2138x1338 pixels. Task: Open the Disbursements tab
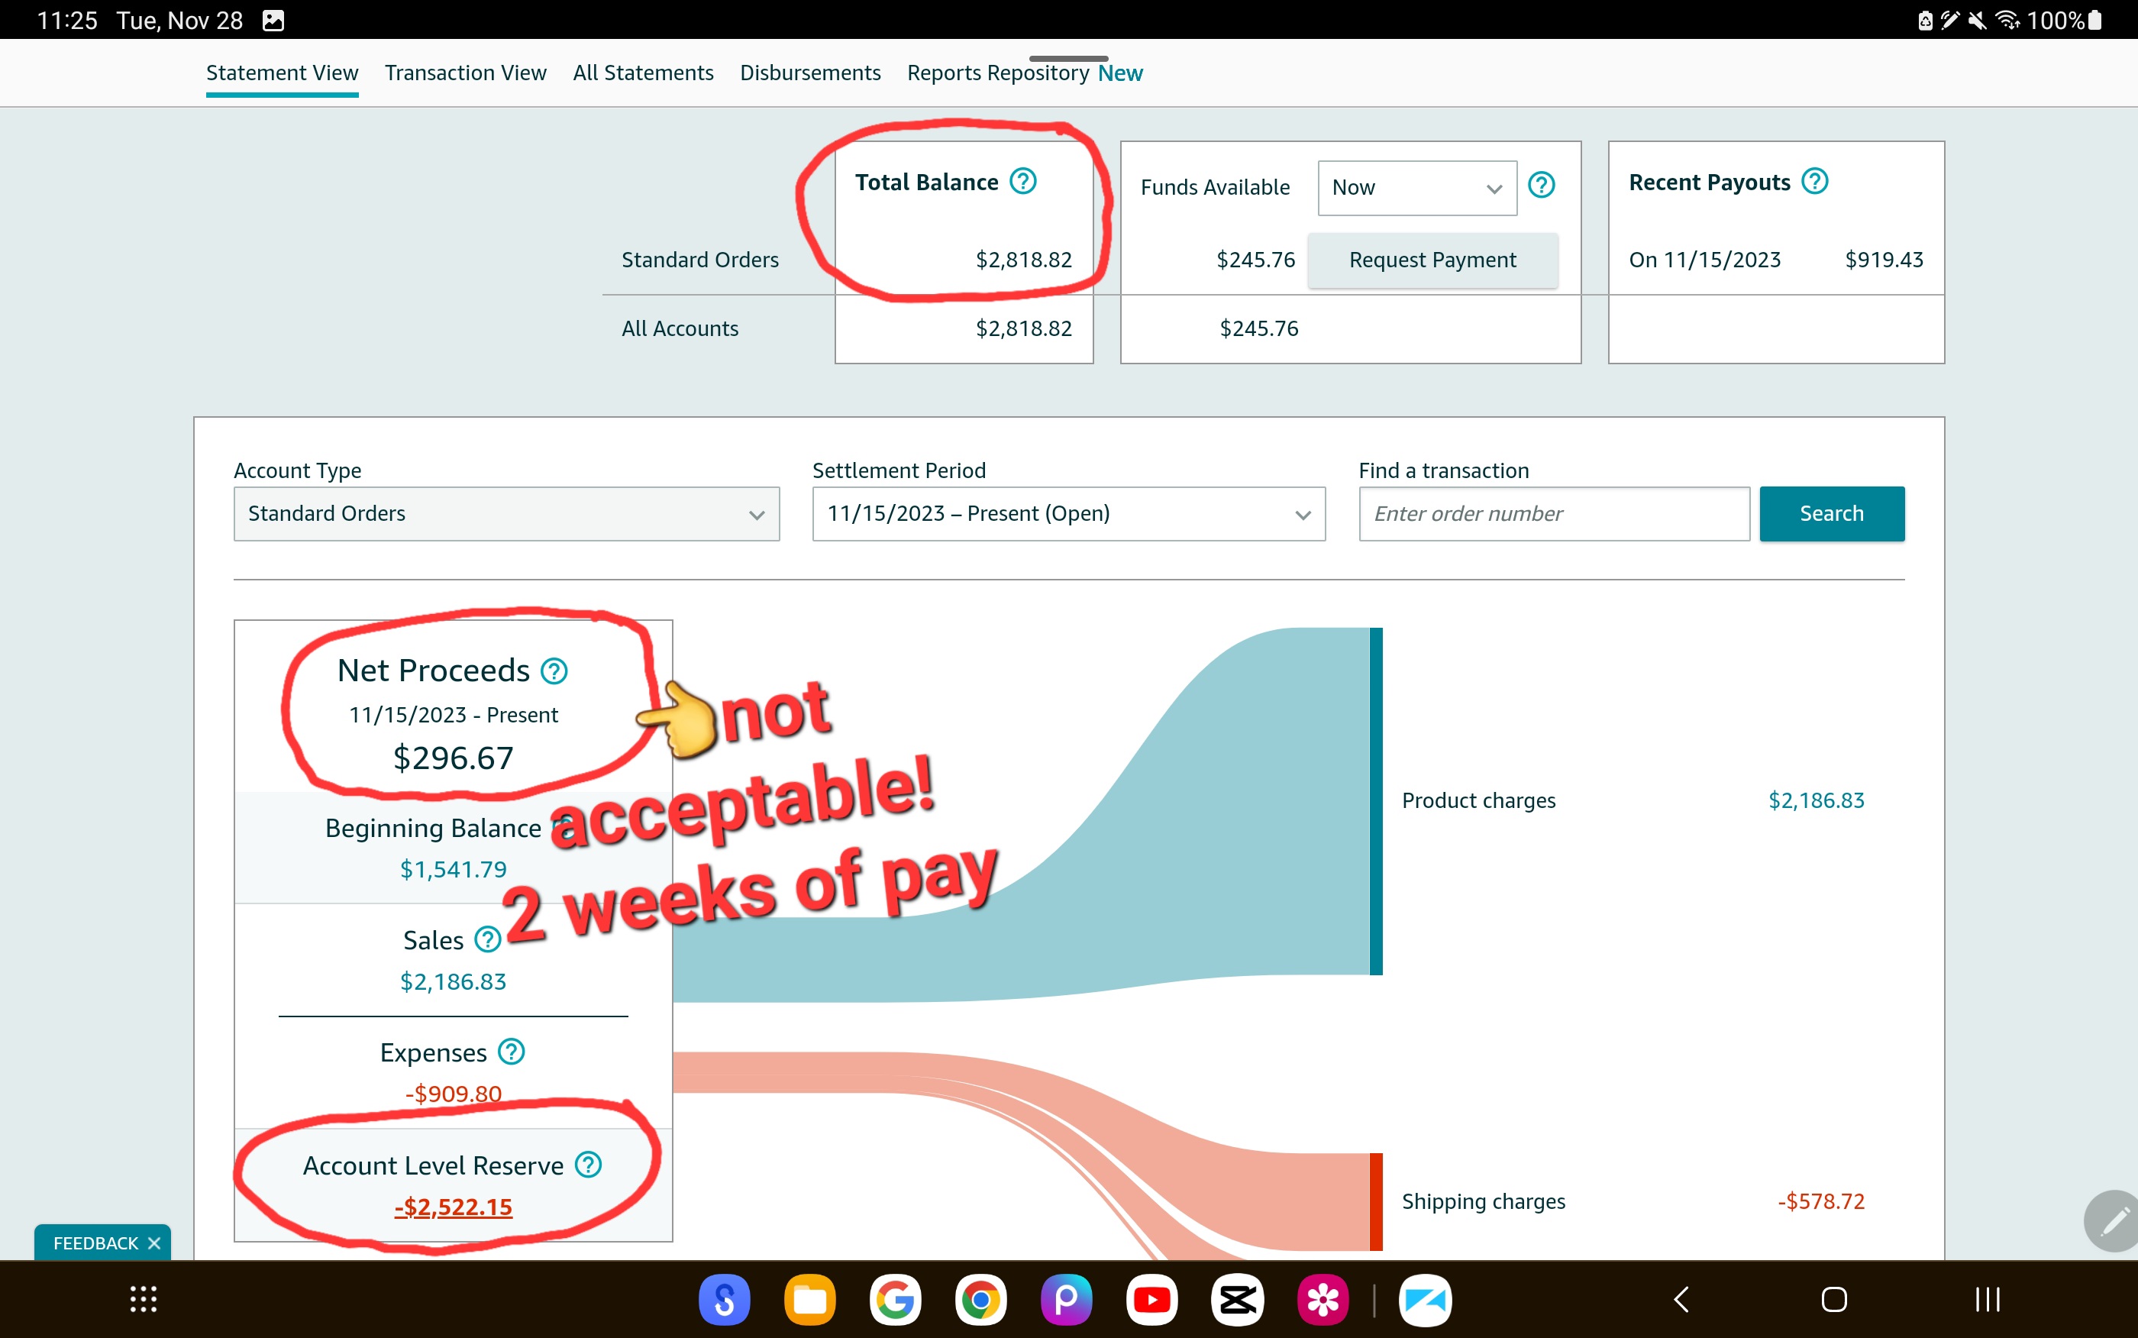(810, 73)
